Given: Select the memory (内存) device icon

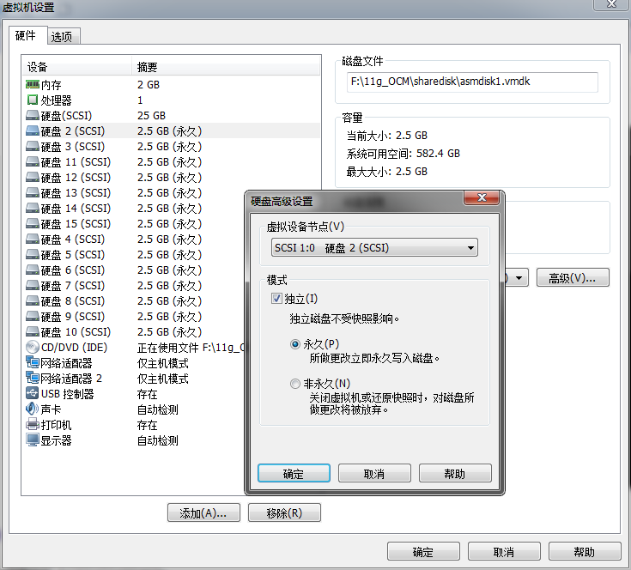Looking at the screenshot, I should click(33, 85).
